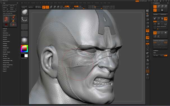Open Quick Sketch in the top shelf

pos(38,7)
